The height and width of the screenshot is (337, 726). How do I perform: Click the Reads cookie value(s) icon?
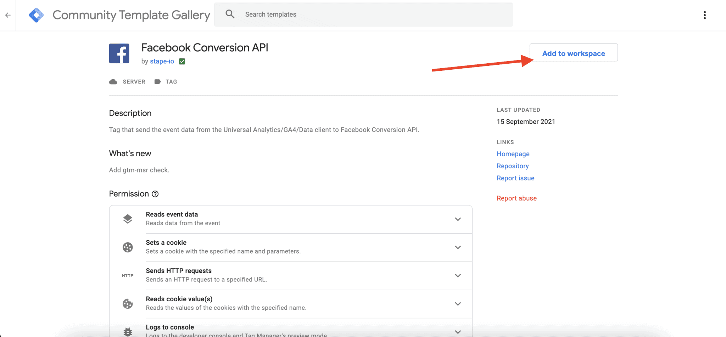coord(128,304)
